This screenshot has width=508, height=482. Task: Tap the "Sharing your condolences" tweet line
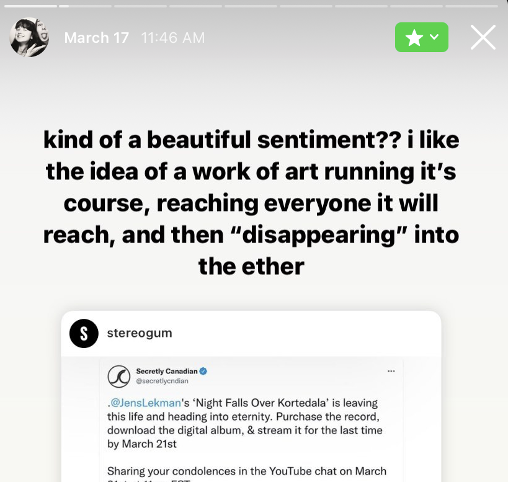pos(247,471)
